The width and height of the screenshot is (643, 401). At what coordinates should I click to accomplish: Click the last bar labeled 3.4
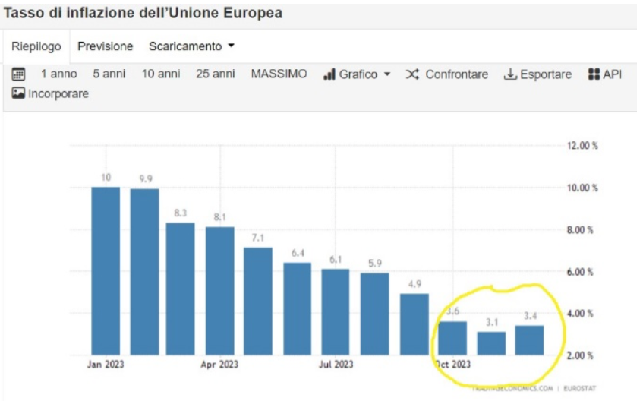pos(529,340)
